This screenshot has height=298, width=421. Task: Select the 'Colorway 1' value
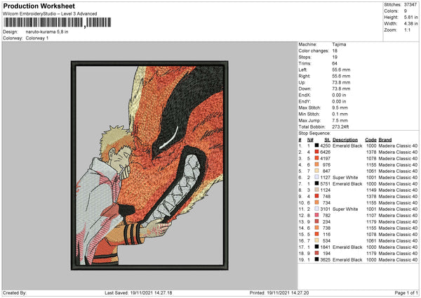(x=37, y=38)
